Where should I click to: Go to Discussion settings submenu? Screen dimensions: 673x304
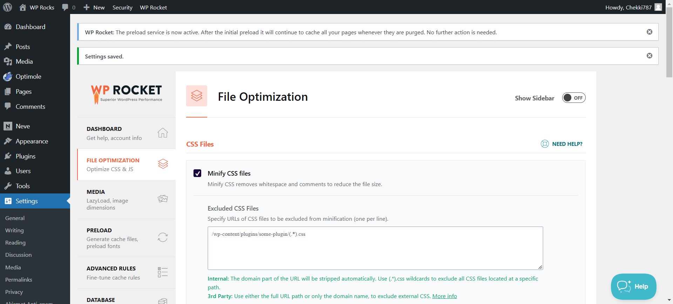18,255
